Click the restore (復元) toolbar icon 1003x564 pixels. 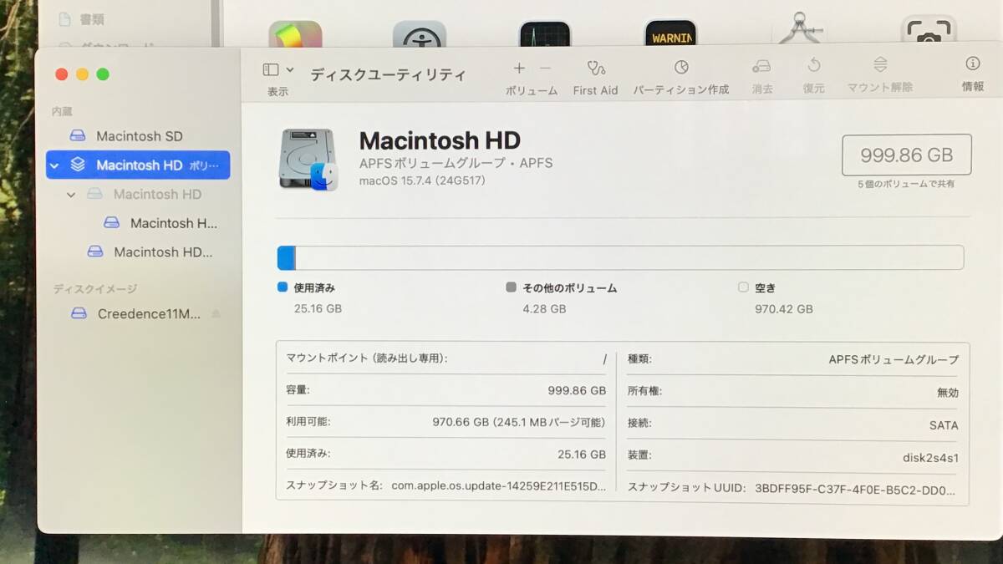point(813,66)
